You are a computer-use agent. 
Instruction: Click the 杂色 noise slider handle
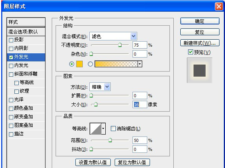point(91,54)
